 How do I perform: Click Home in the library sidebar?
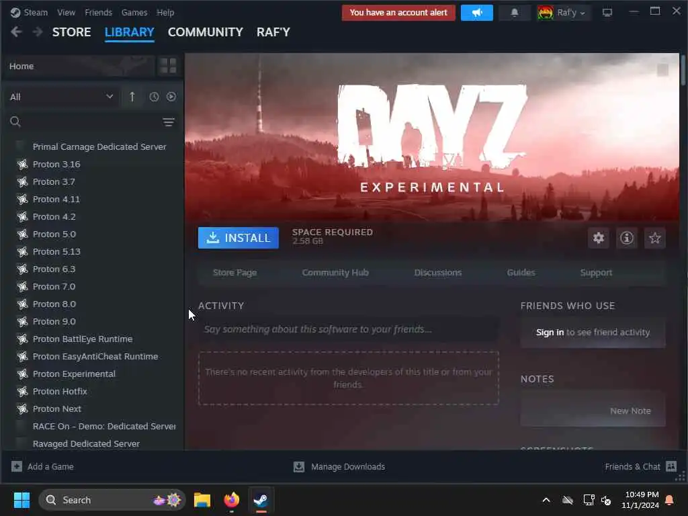pos(78,67)
